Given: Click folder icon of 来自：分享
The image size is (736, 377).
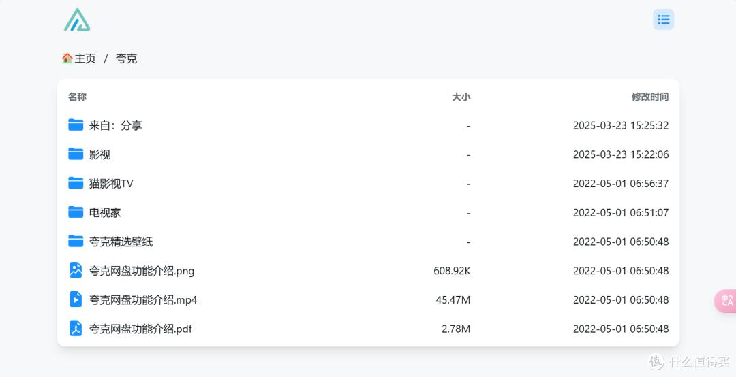Looking at the screenshot, I should point(76,125).
